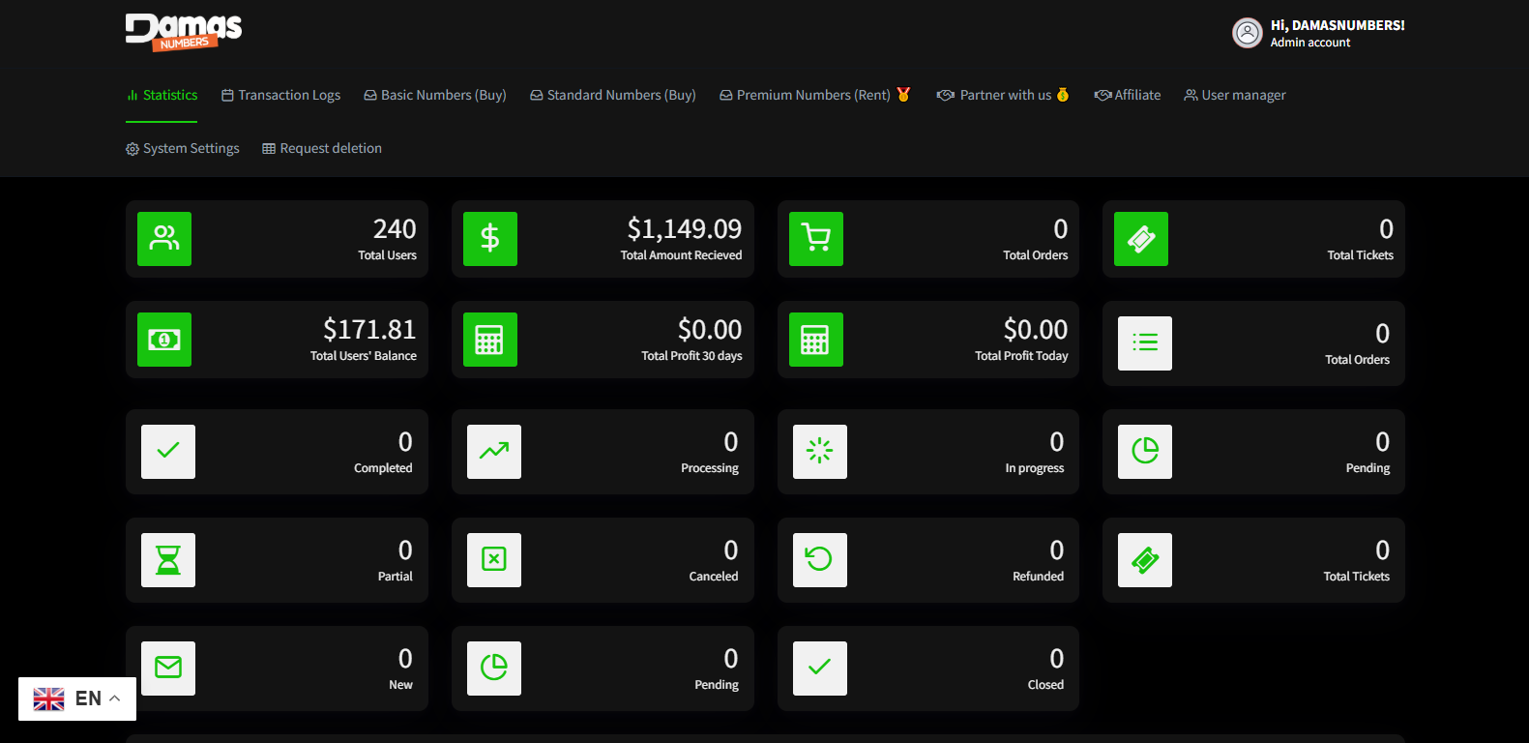Click the checkmark icon on Closed card
Viewport: 1529px width, 743px height.
[x=820, y=669]
